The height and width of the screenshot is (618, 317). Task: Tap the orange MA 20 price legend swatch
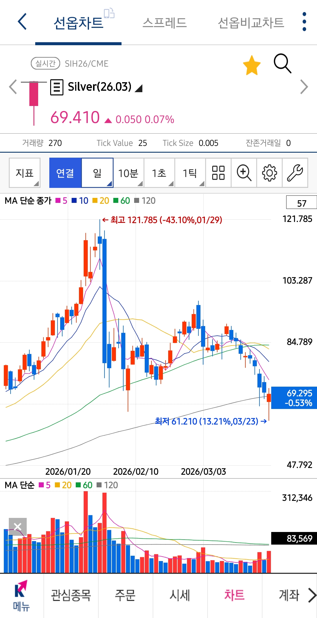coord(95,201)
